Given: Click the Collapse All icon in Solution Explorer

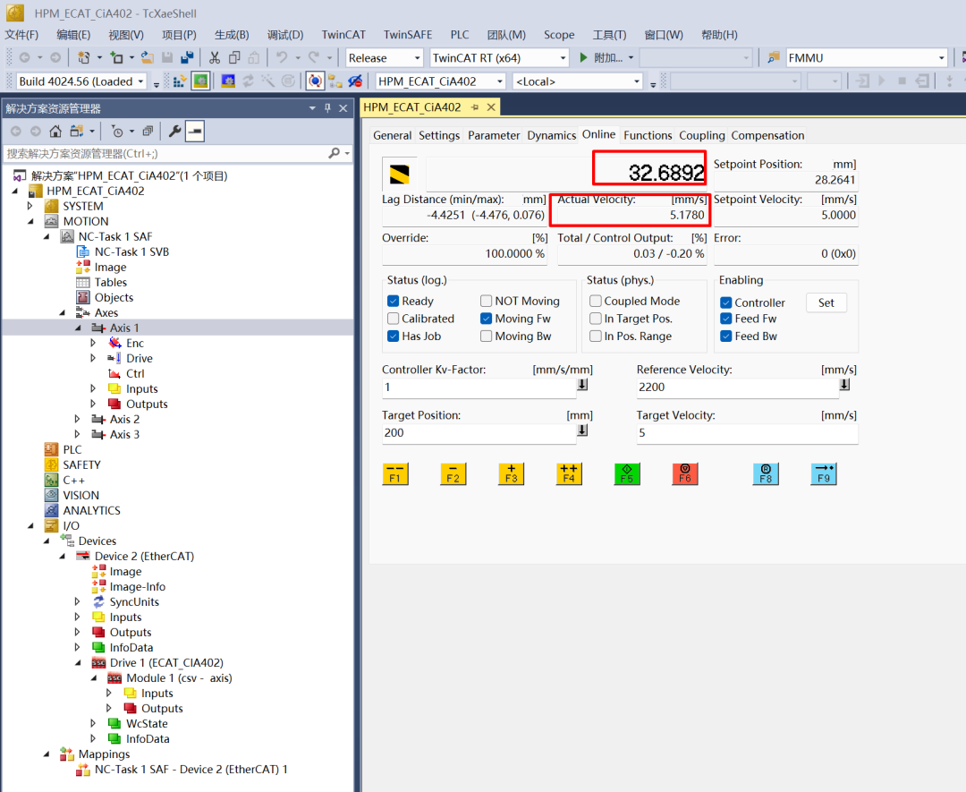Looking at the screenshot, I should (x=148, y=132).
